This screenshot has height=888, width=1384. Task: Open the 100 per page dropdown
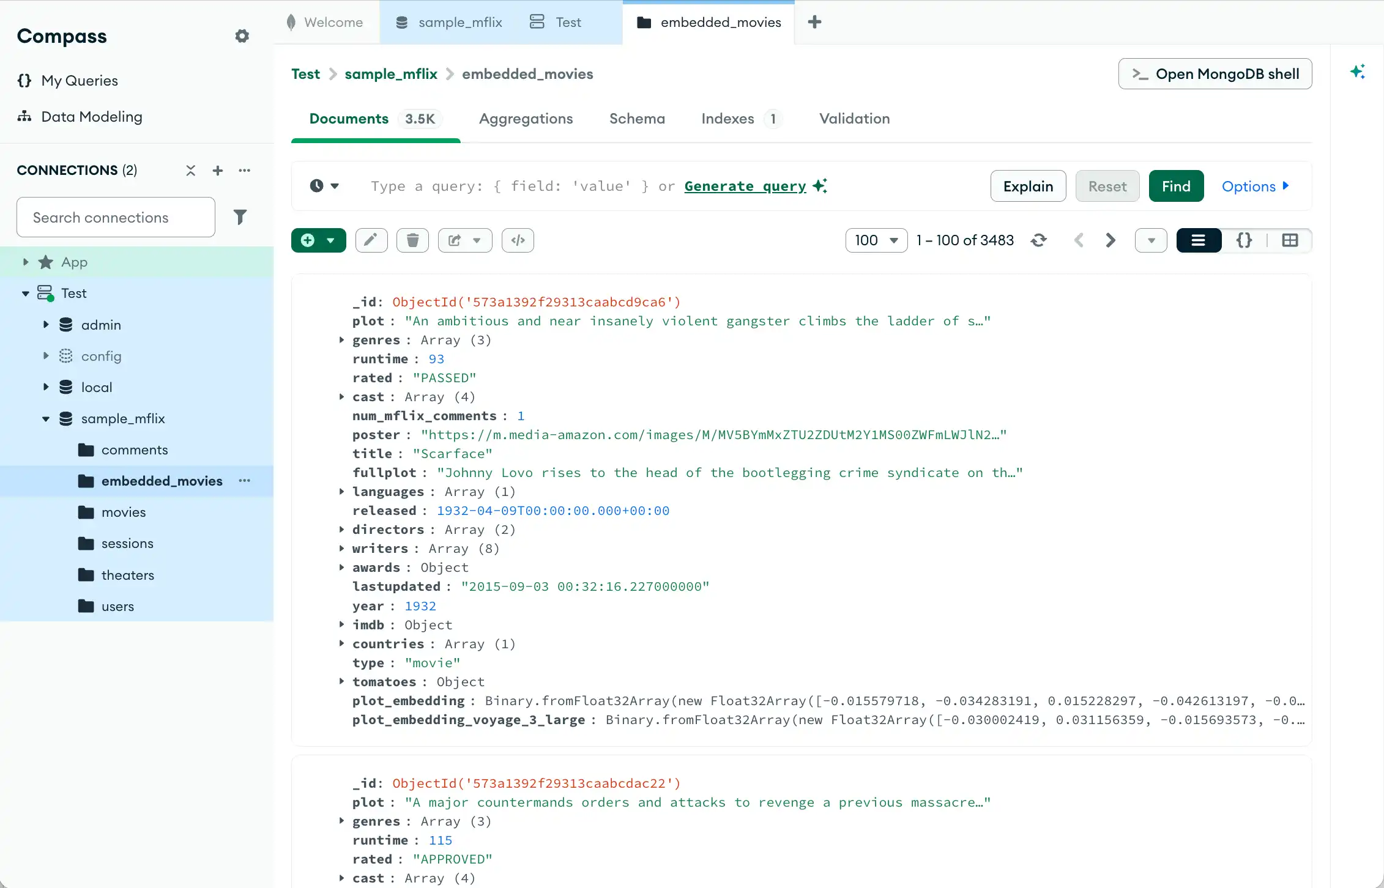click(876, 240)
